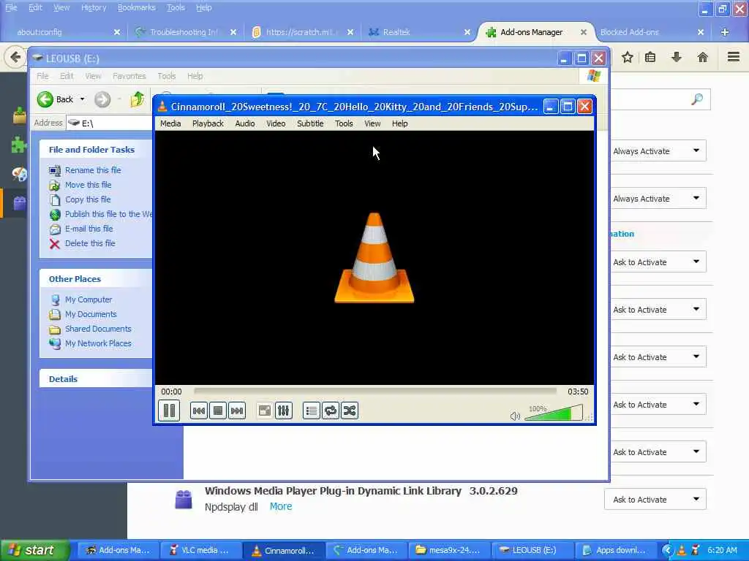Mute VLC with the speaker icon
Viewport: 749px width, 561px height.
click(515, 416)
